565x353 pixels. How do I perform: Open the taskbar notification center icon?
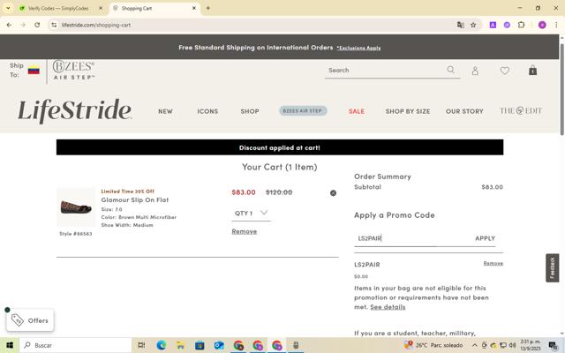pos(553,345)
